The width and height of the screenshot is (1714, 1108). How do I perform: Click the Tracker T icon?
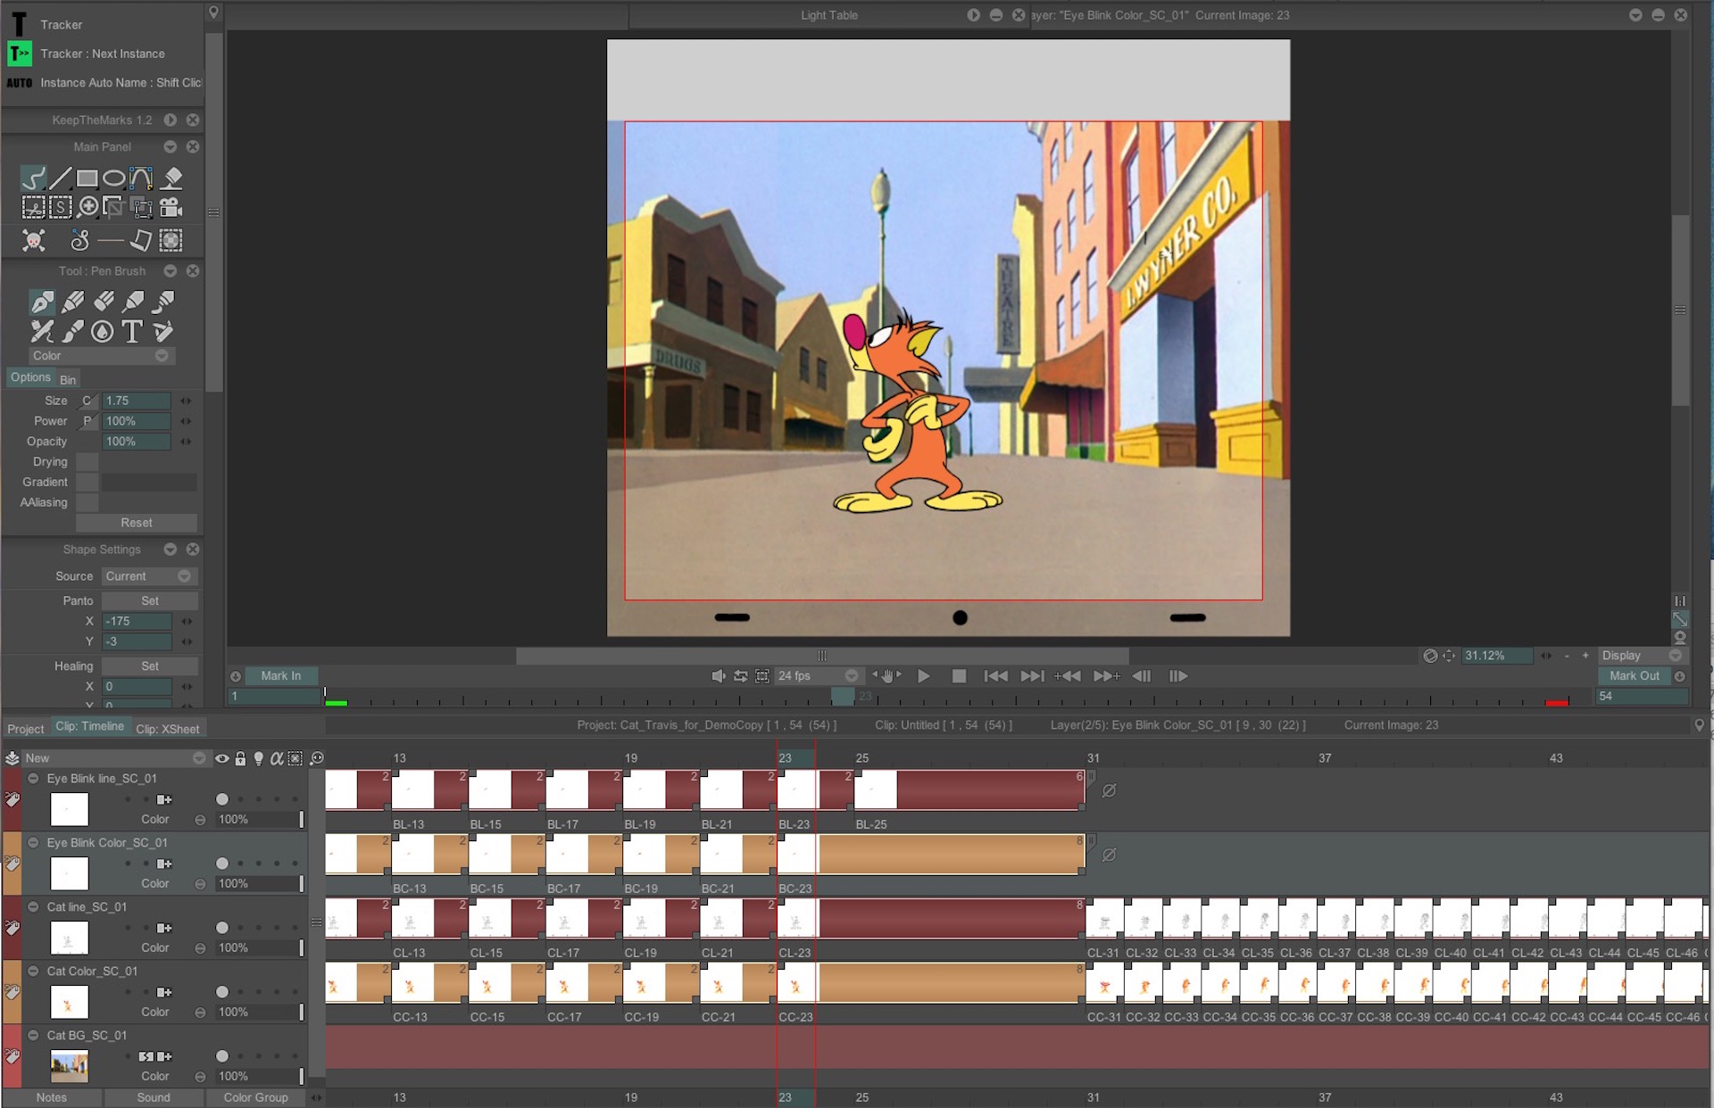point(19,24)
